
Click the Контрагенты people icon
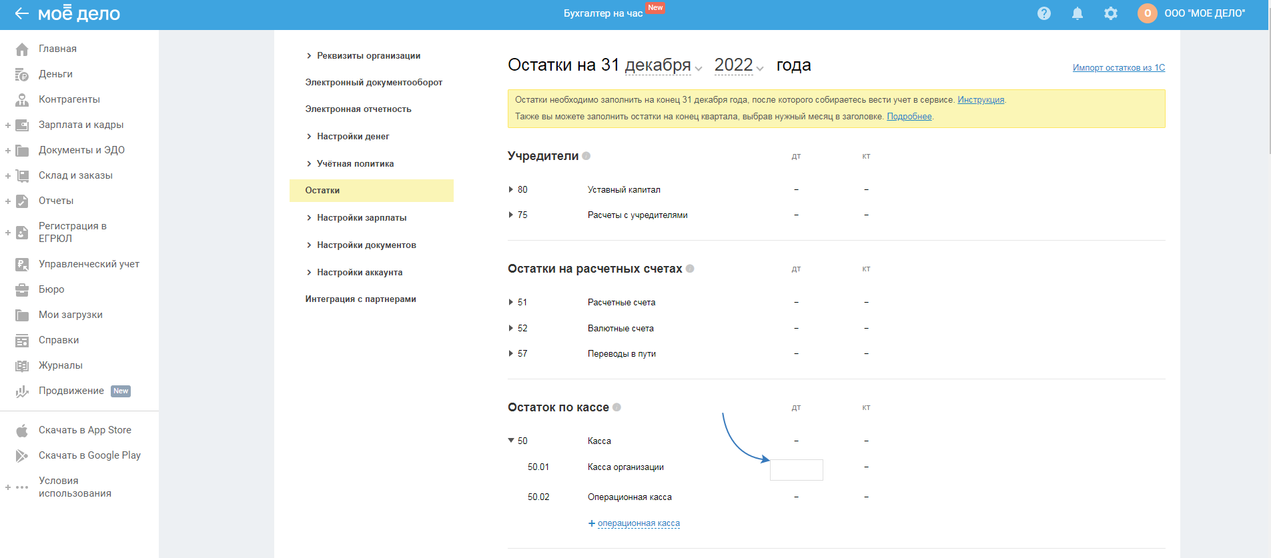tap(22, 100)
